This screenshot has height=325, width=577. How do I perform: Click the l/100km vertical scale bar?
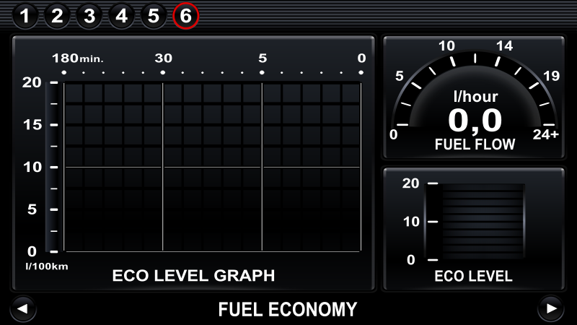pos(52,167)
